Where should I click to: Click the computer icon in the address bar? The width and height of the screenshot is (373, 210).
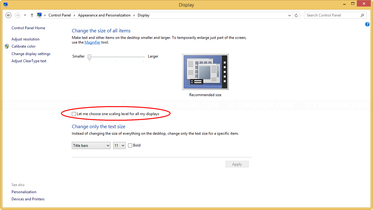(39, 15)
